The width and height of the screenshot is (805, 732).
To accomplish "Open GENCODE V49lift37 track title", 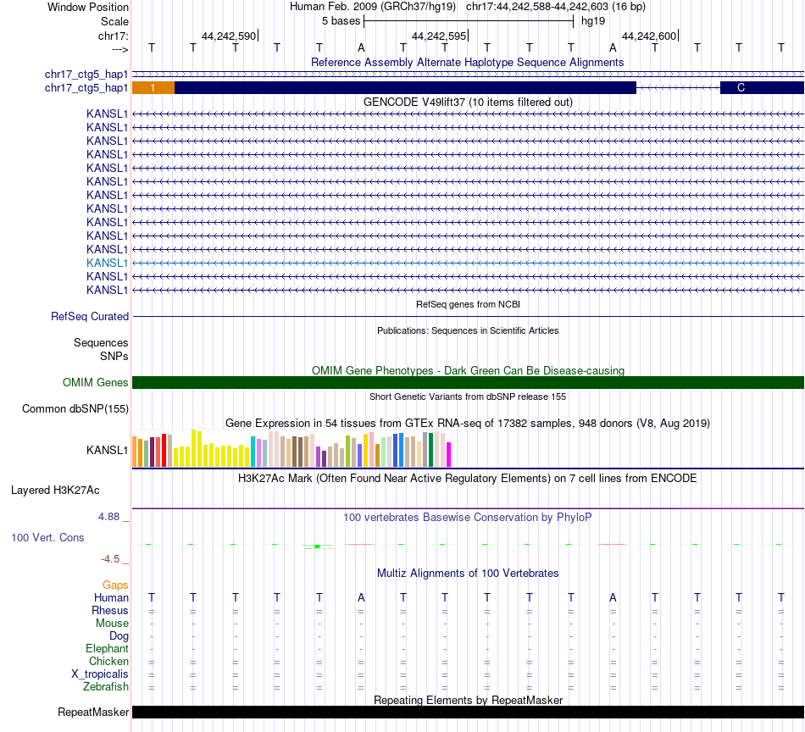I will 468,102.
